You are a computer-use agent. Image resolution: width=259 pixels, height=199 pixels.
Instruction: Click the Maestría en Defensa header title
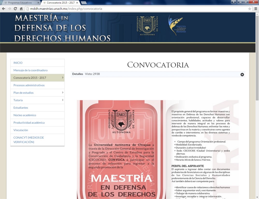(62, 28)
